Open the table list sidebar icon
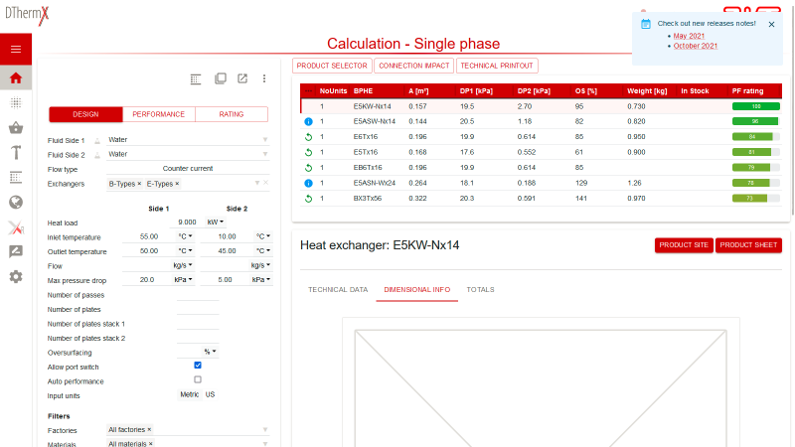This screenshot has height=447, width=795. pos(16,178)
